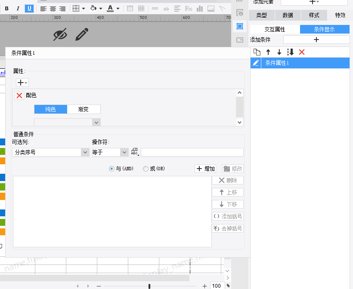
Task: Switch to the 数据 tab
Action: (x=288, y=15)
